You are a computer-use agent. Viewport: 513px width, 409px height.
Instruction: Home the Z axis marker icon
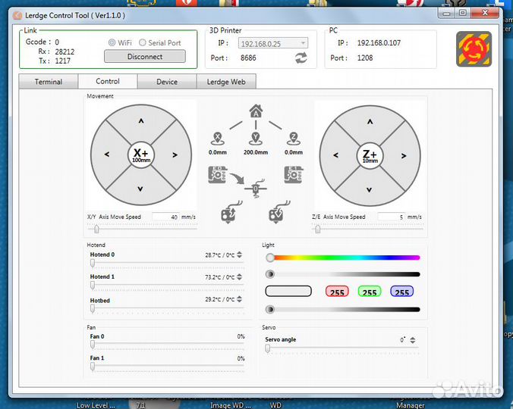[294, 139]
